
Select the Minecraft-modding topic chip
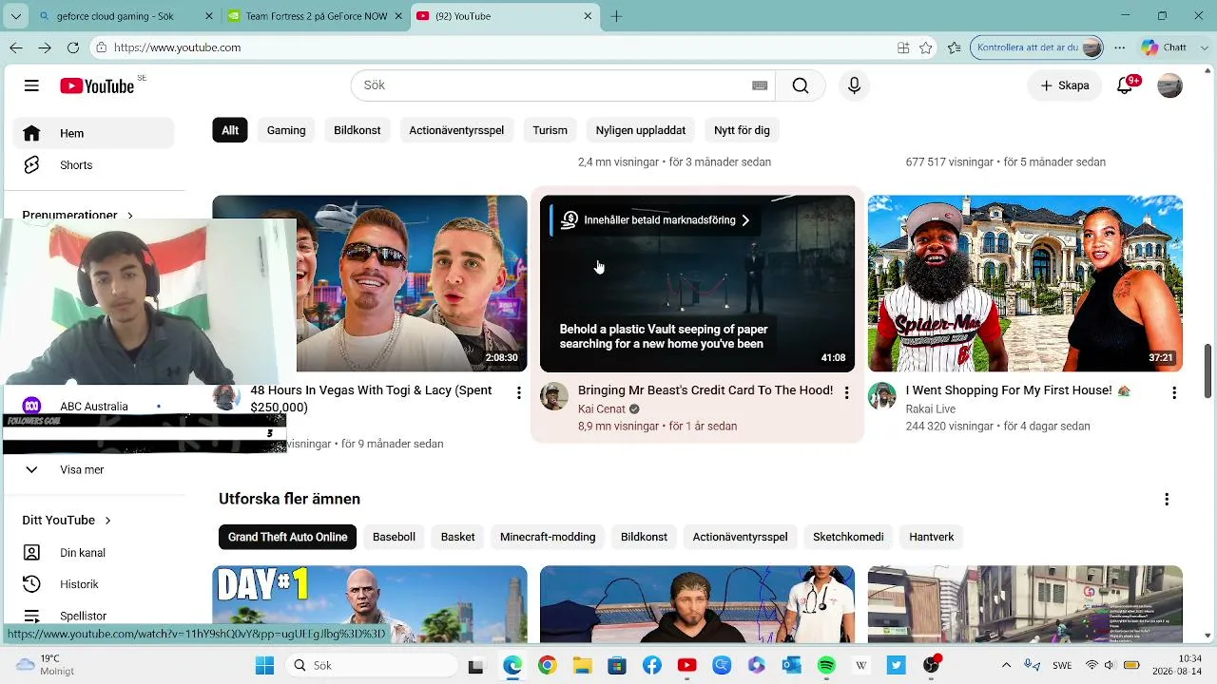(548, 537)
